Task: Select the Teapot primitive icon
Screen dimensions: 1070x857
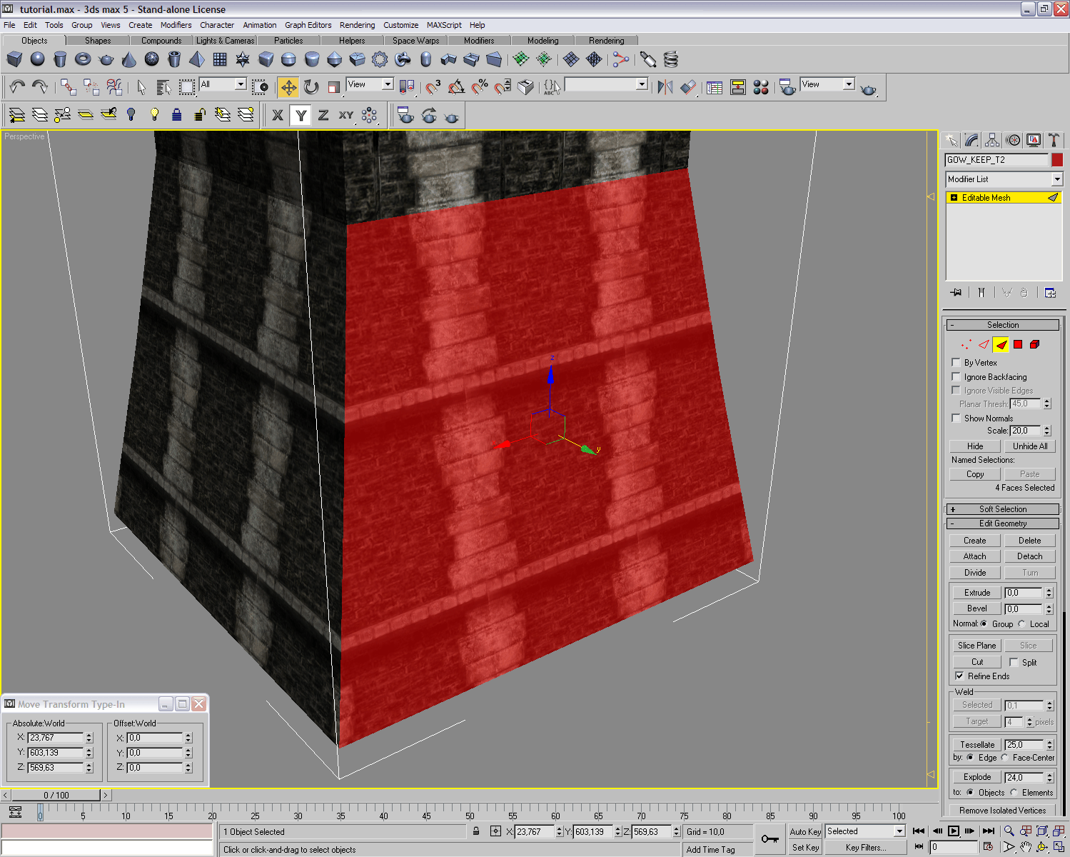Action: click(x=106, y=59)
